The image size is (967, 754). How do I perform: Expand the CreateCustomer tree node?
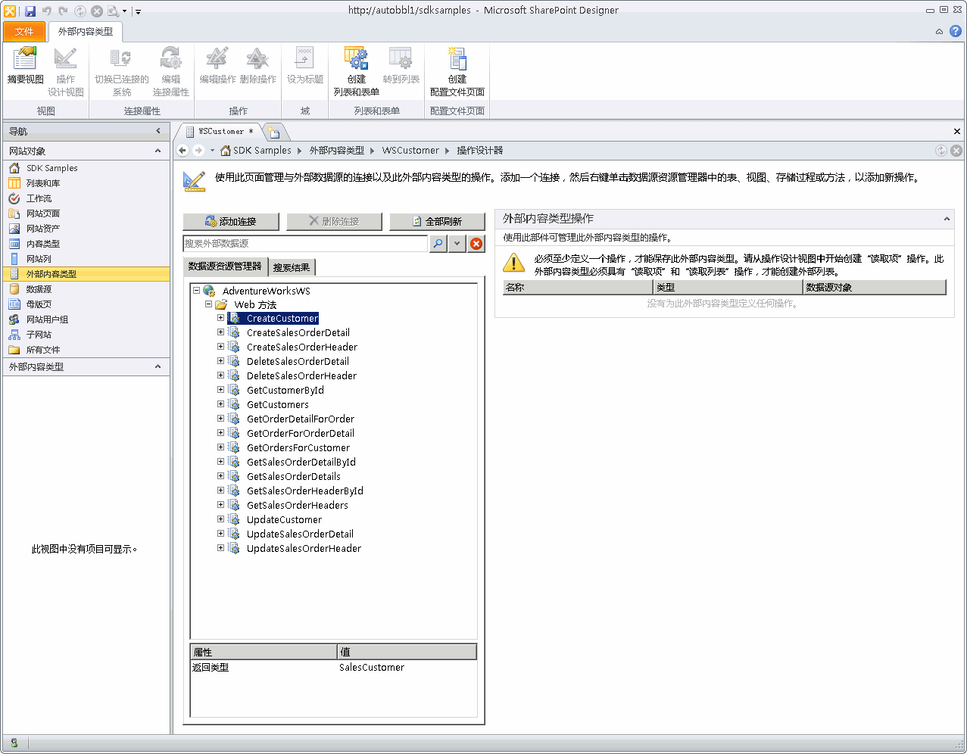(219, 318)
